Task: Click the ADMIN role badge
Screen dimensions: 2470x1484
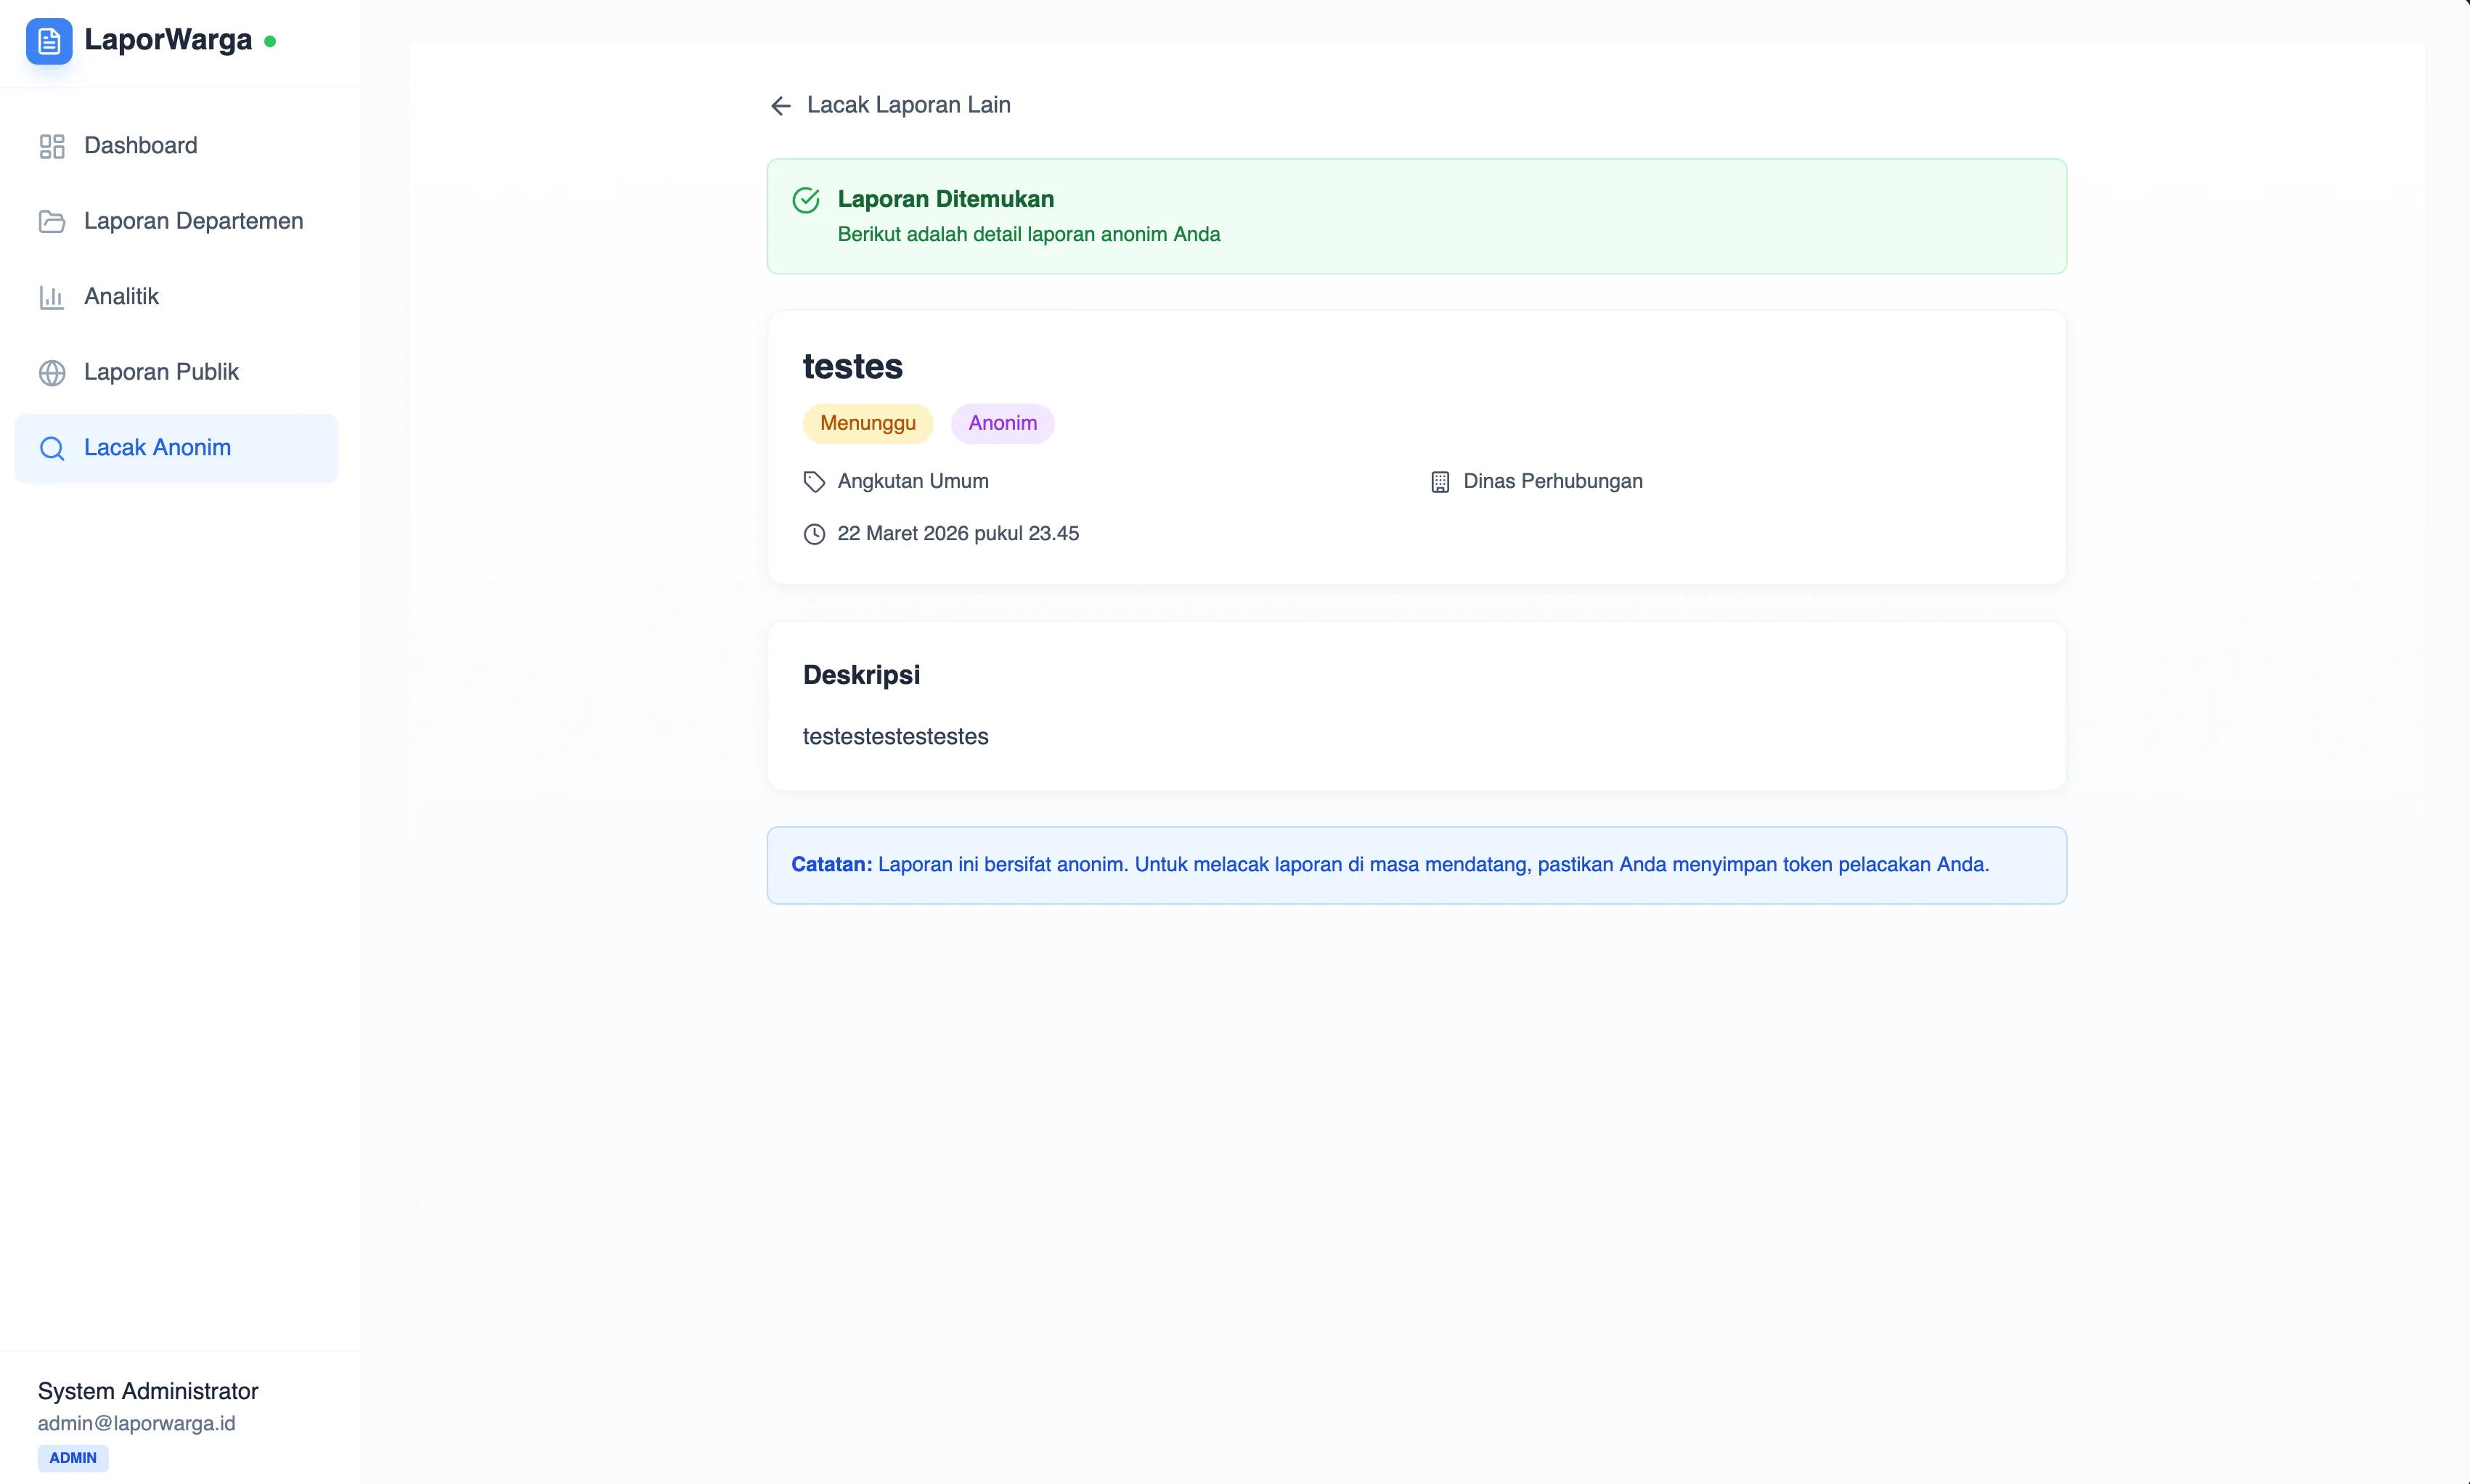Action: (72, 1457)
